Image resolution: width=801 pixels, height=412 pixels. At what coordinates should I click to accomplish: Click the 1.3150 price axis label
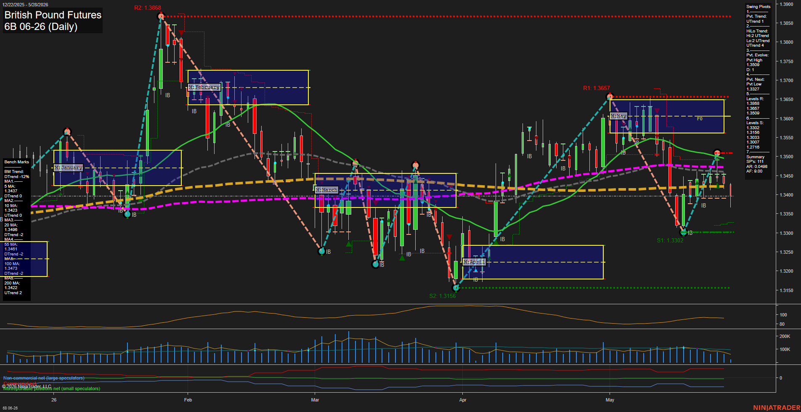click(787, 290)
